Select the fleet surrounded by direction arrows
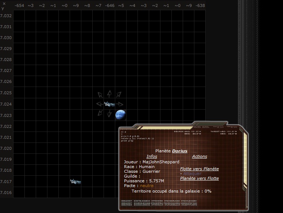The height and width of the screenshot is (213, 283). point(109,104)
